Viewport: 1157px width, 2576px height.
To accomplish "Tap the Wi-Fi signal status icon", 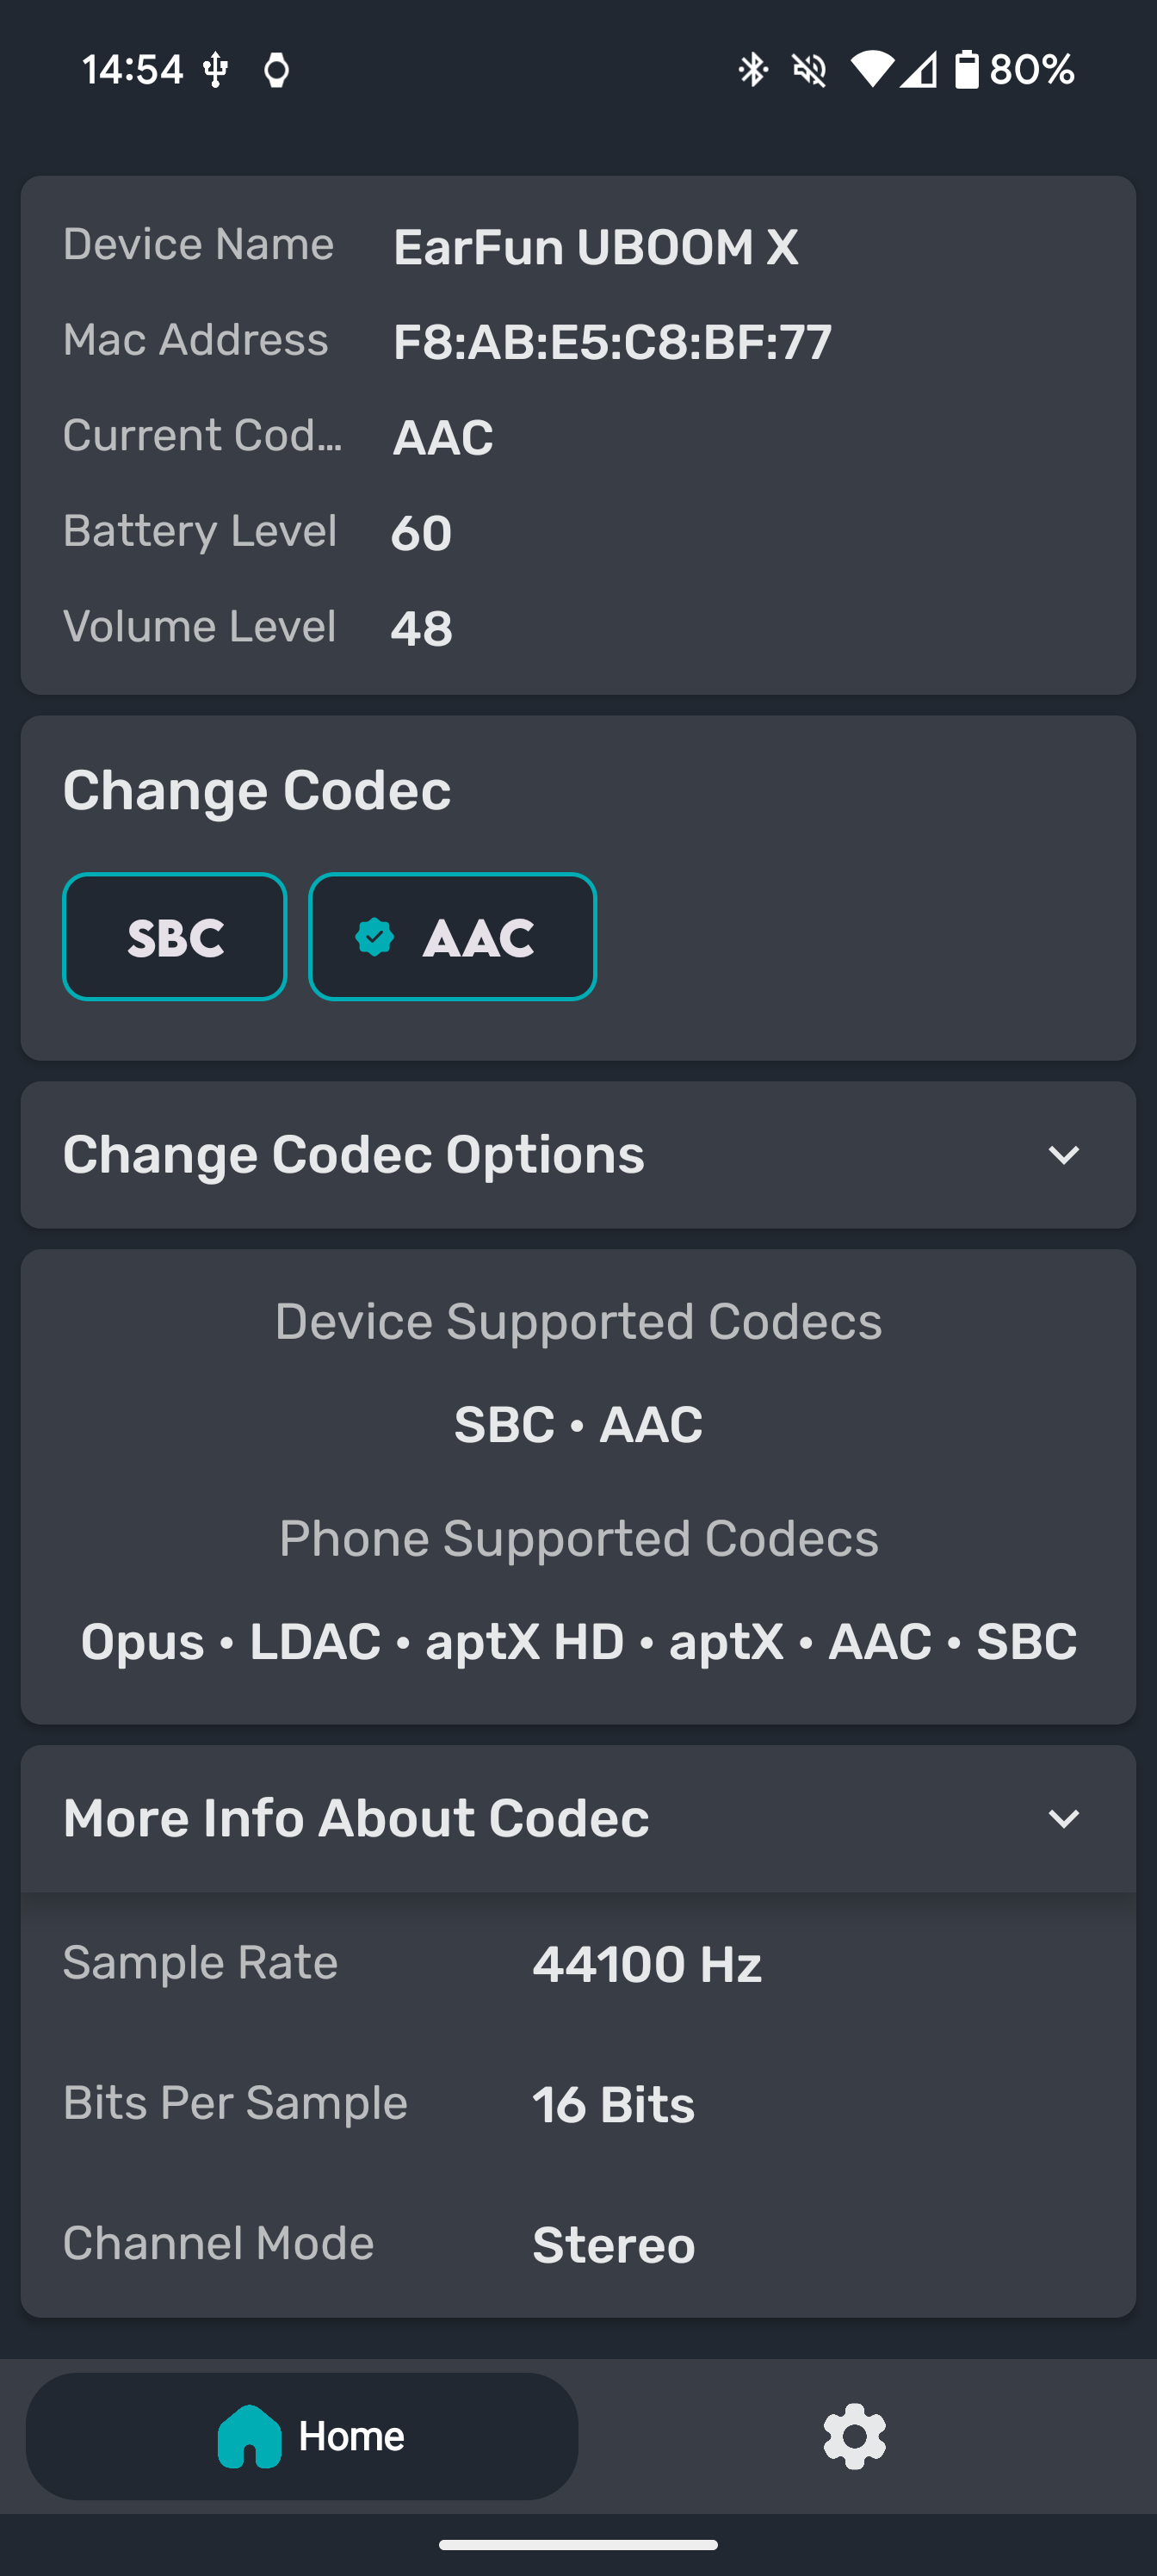I will tap(871, 69).
